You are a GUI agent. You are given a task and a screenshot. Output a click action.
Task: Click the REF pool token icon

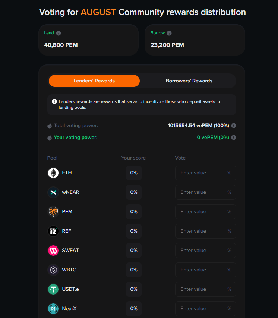coord(53,231)
